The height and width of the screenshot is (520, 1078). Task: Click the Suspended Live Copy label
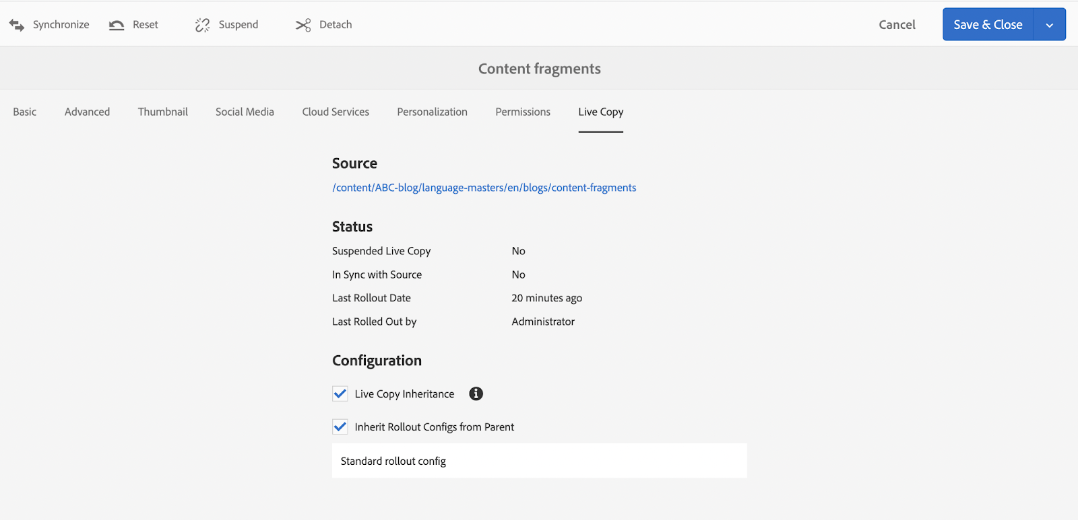381,251
